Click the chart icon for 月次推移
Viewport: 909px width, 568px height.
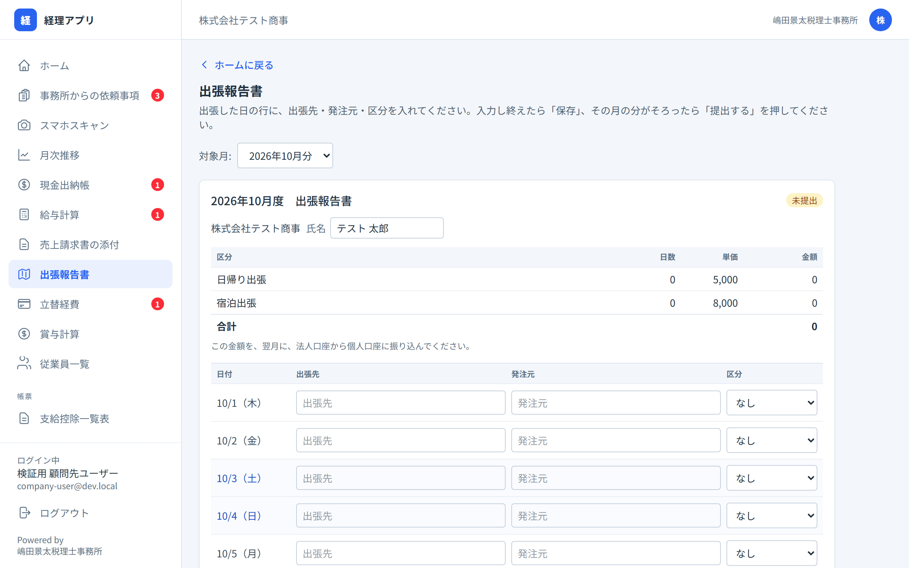click(x=24, y=155)
